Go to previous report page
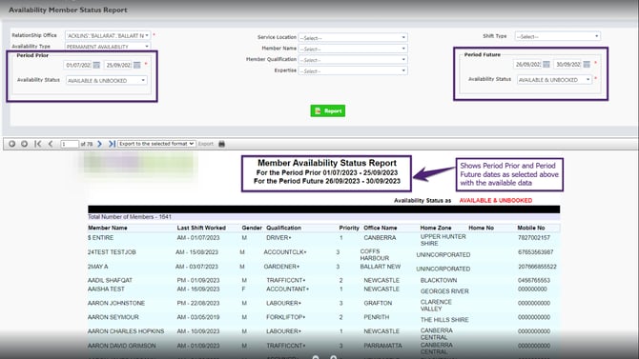This screenshot has height=359, width=639. tap(51, 144)
